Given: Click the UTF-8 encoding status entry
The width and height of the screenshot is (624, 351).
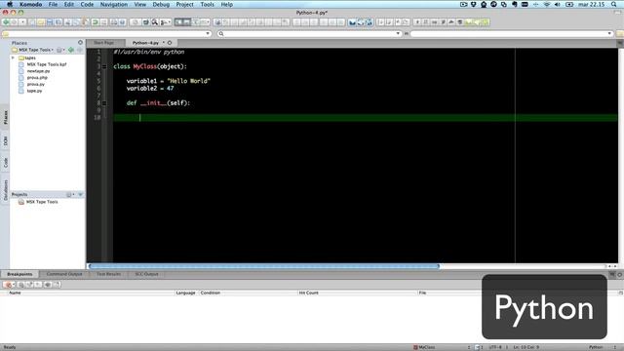Looking at the screenshot, I should [495, 347].
